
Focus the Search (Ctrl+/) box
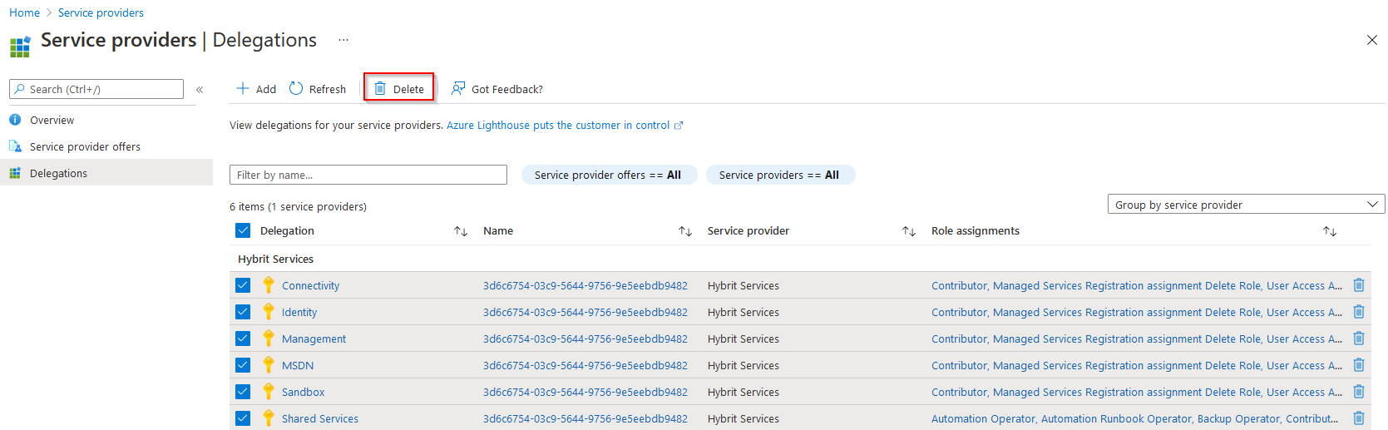[96, 89]
